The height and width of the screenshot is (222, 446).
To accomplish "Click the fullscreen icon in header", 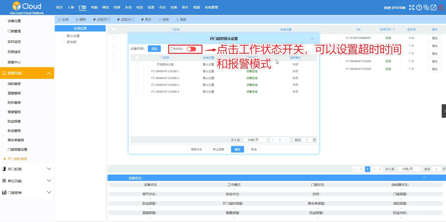I will (411, 8).
